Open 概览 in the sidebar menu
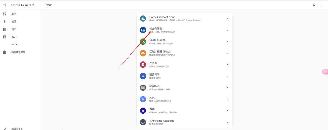Image resolution: width=328 pixels, height=130 pixels. [14, 14]
